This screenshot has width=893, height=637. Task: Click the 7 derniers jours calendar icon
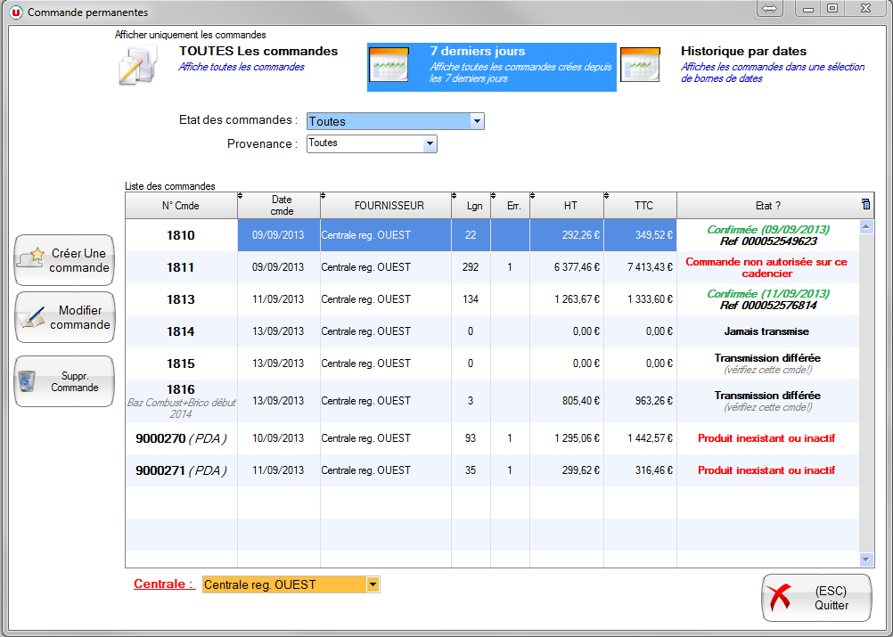[x=389, y=66]
